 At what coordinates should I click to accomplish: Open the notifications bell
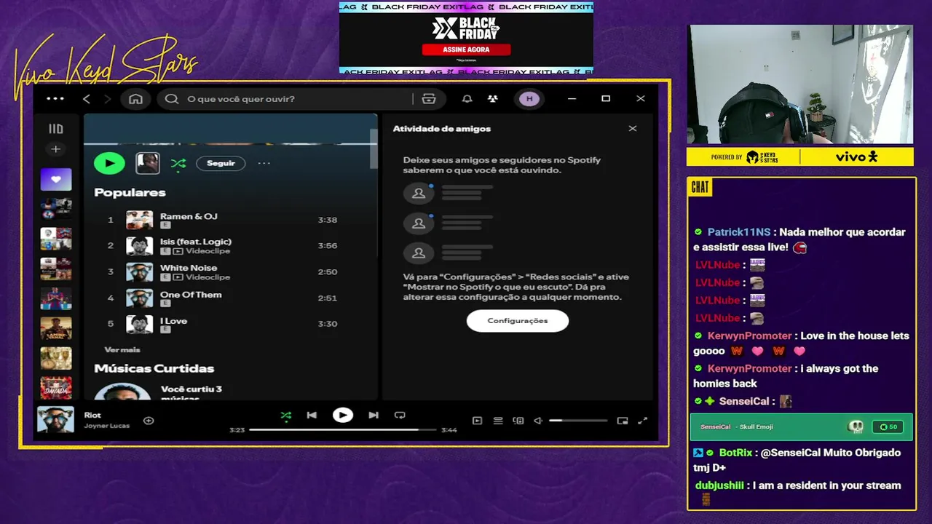coord(467,99)
